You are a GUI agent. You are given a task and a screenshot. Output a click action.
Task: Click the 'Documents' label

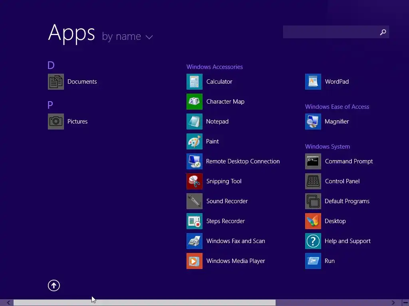(82, 82)
